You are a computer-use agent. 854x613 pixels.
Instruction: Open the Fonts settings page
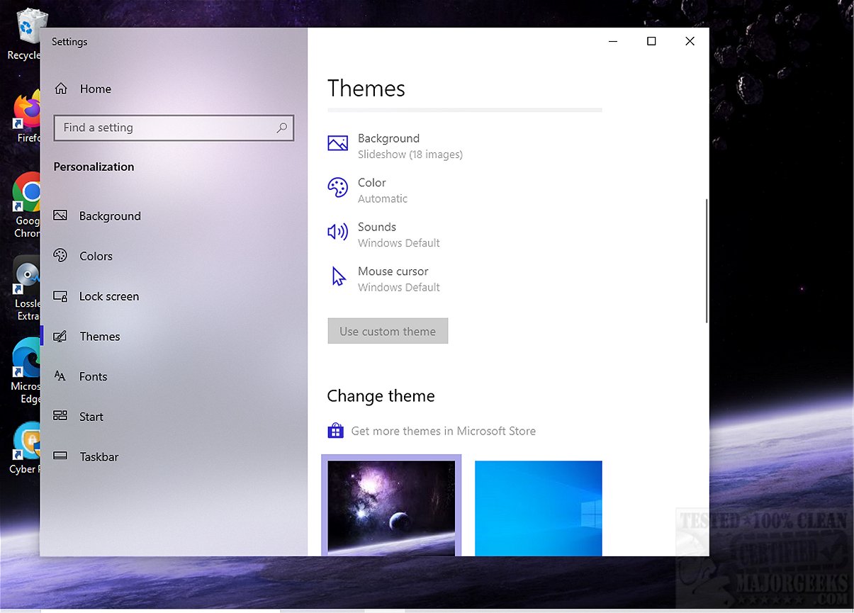tap(93, 377)
